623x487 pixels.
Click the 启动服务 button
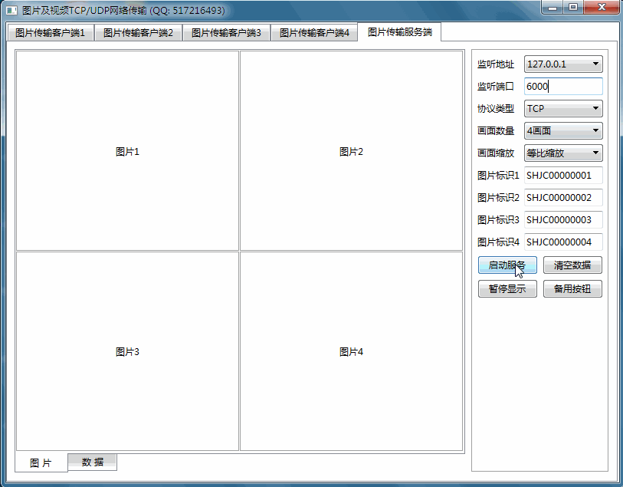point(507,265)
